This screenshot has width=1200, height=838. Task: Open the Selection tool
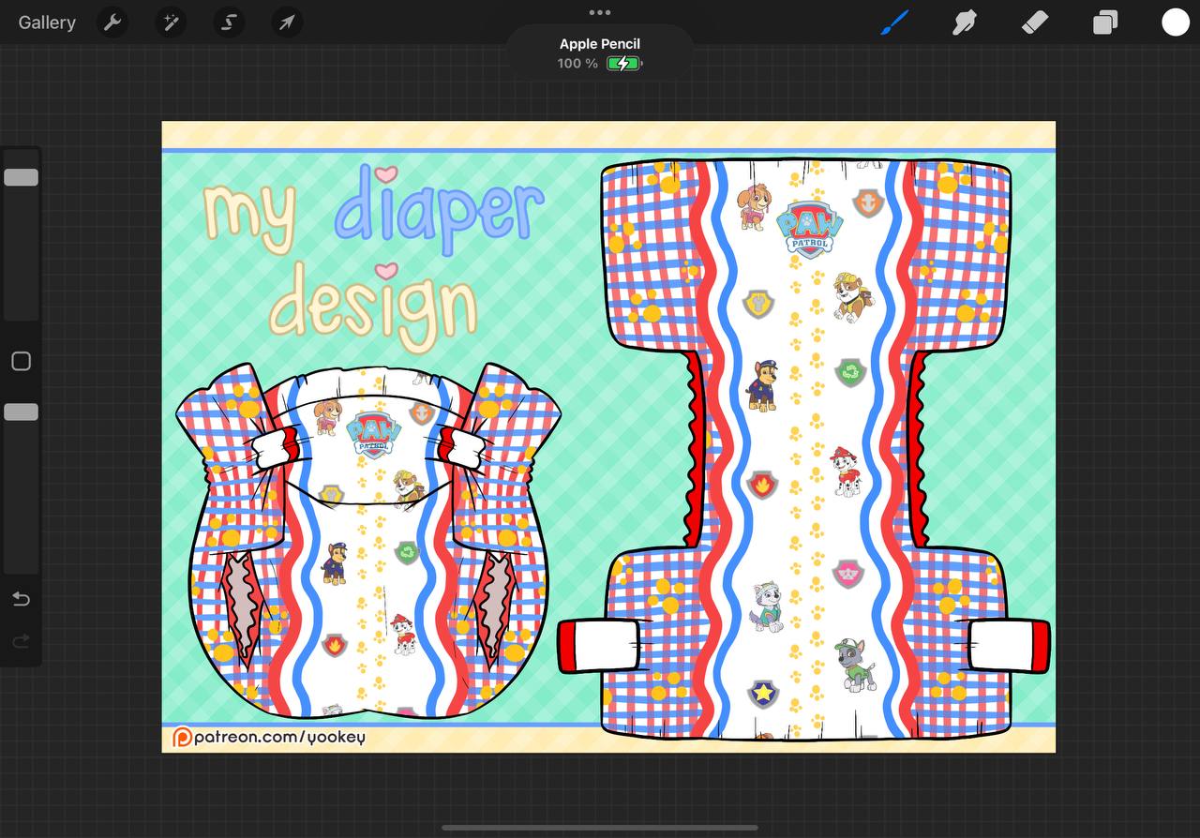(229, 22)
